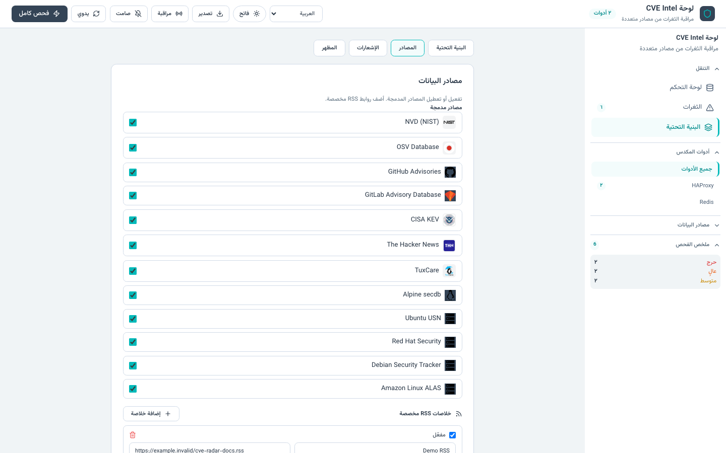The image size is (726, 453).
Task: Click the تصدير export button
Action: point(211,14)
